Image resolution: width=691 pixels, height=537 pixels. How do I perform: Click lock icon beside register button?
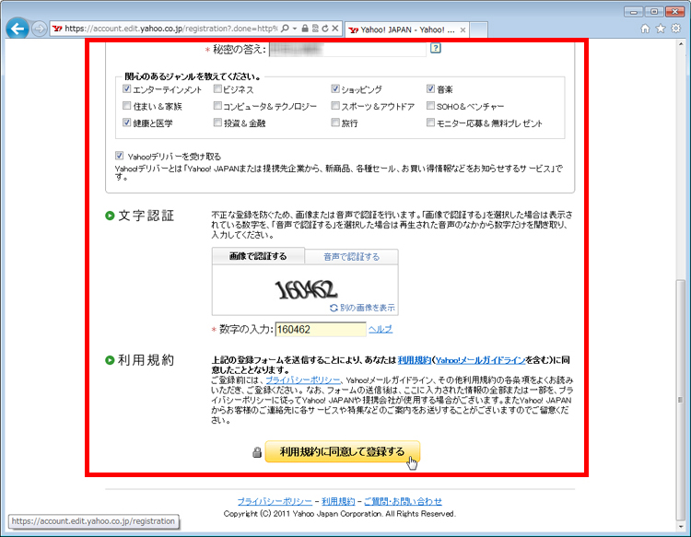[x=257, y=452]
